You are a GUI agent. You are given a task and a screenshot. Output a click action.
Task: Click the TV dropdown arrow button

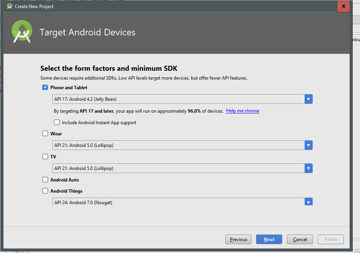308,168
